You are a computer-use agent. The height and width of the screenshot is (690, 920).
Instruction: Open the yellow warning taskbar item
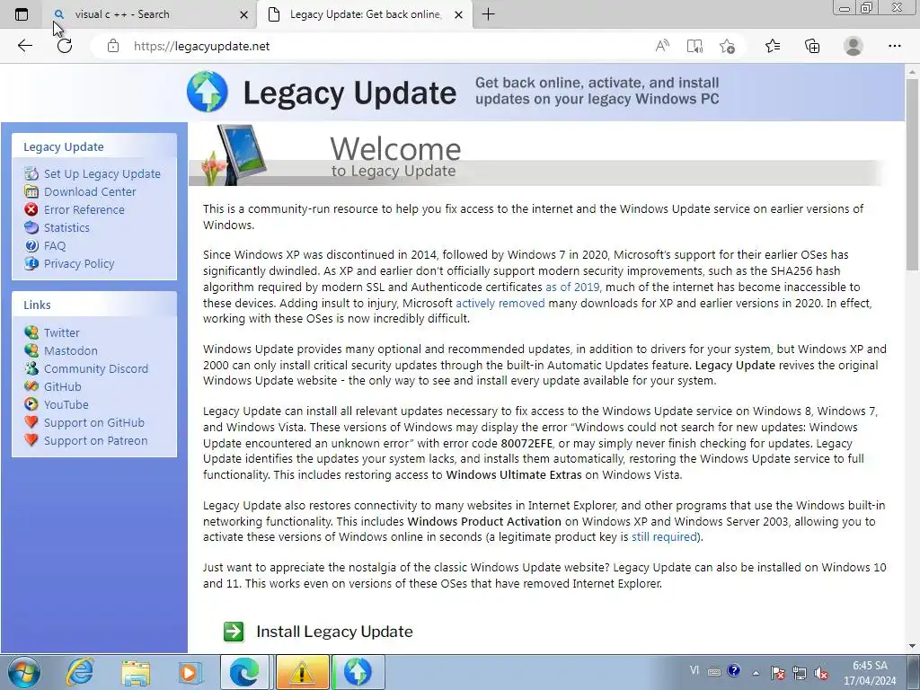pyautogui.click(x=302, y=672)
